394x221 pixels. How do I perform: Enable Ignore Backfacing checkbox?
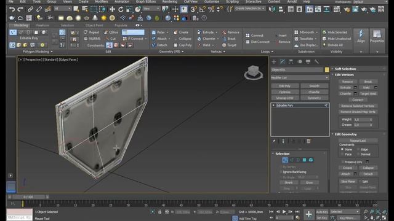pos(281,172)
